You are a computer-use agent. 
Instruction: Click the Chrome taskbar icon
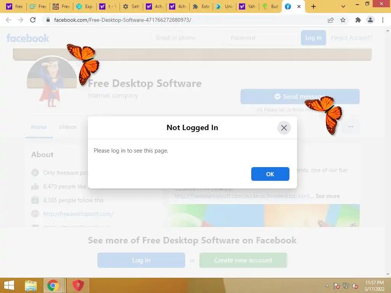(x=53, y=285)
